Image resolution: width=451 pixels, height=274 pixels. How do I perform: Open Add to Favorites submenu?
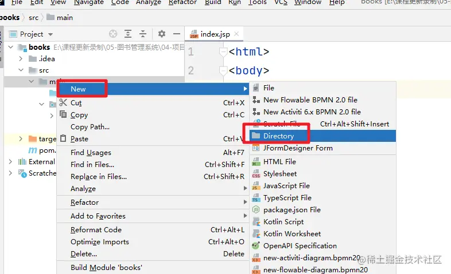pos(153,216)
